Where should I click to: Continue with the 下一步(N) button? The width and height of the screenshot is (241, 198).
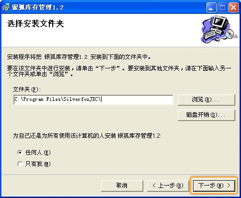tap(214, 186)
